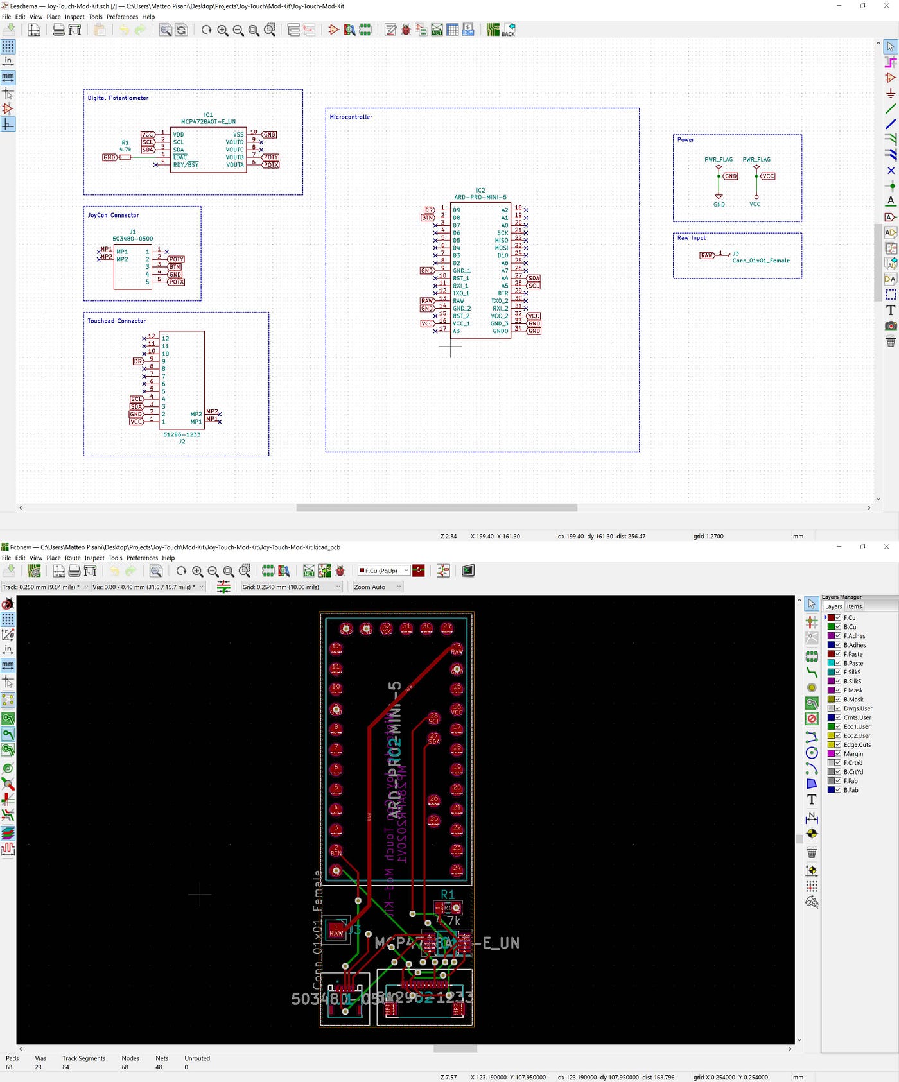Open the F.Cu active layer selector

tap(383, 571)
